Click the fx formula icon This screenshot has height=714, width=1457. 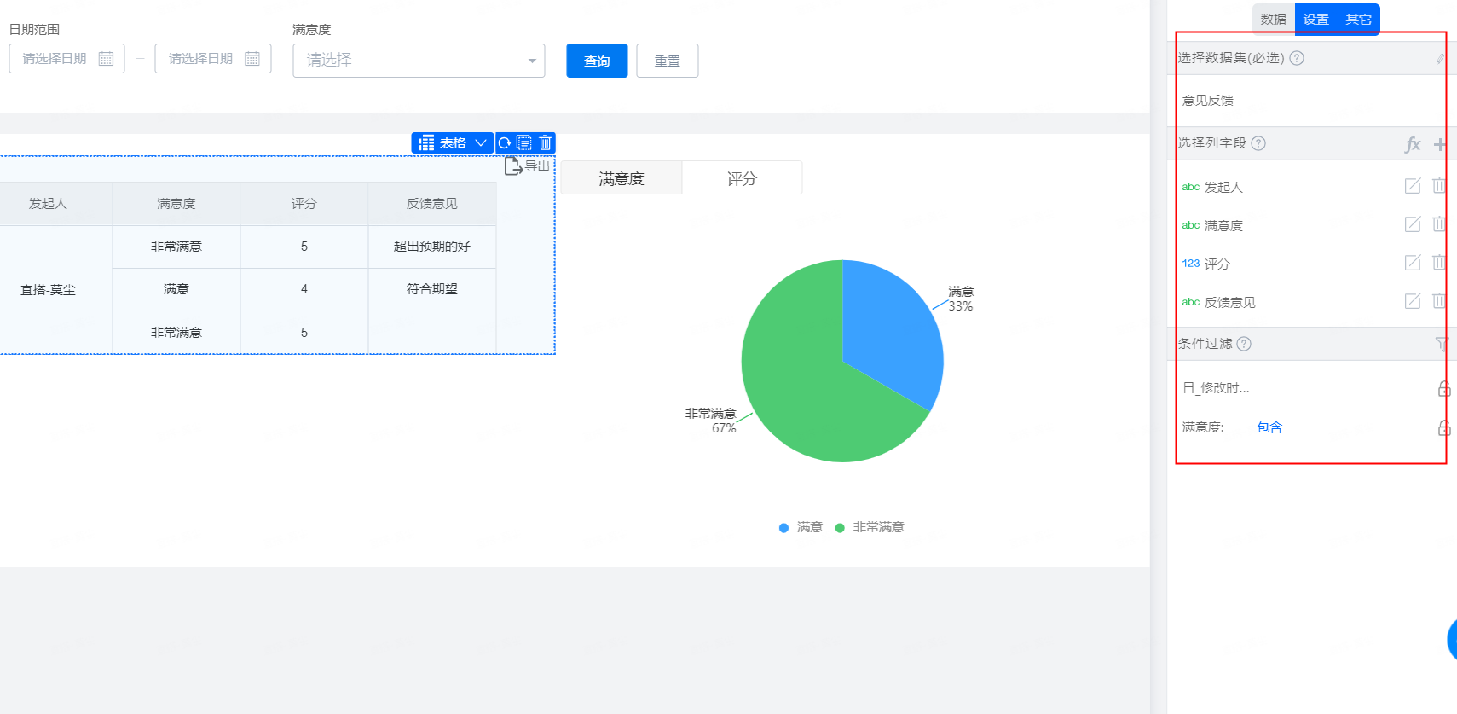[1413, 144]
